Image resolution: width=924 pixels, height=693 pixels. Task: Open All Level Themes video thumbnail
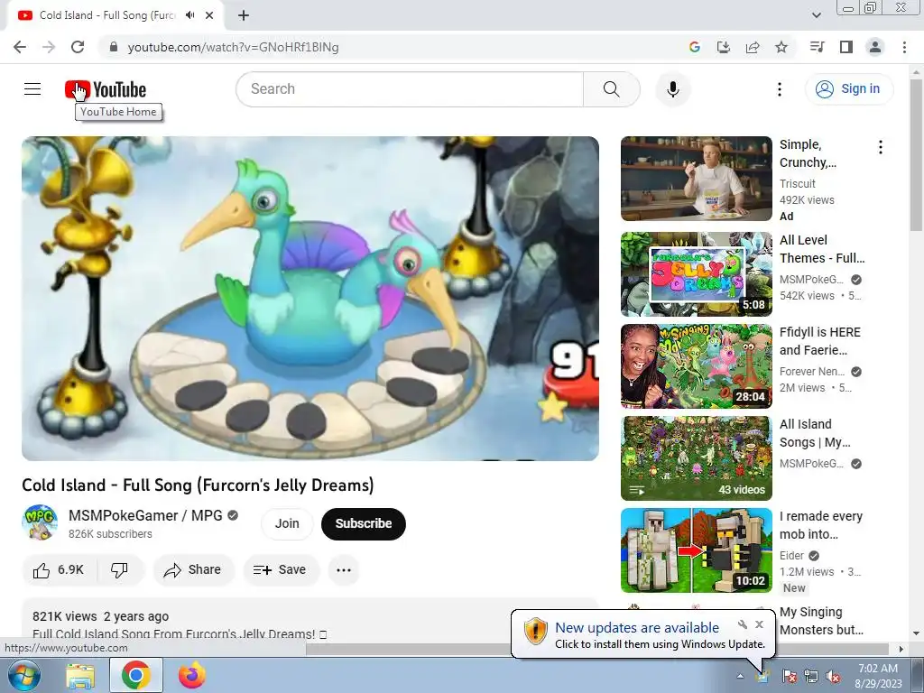coord(696,274)
